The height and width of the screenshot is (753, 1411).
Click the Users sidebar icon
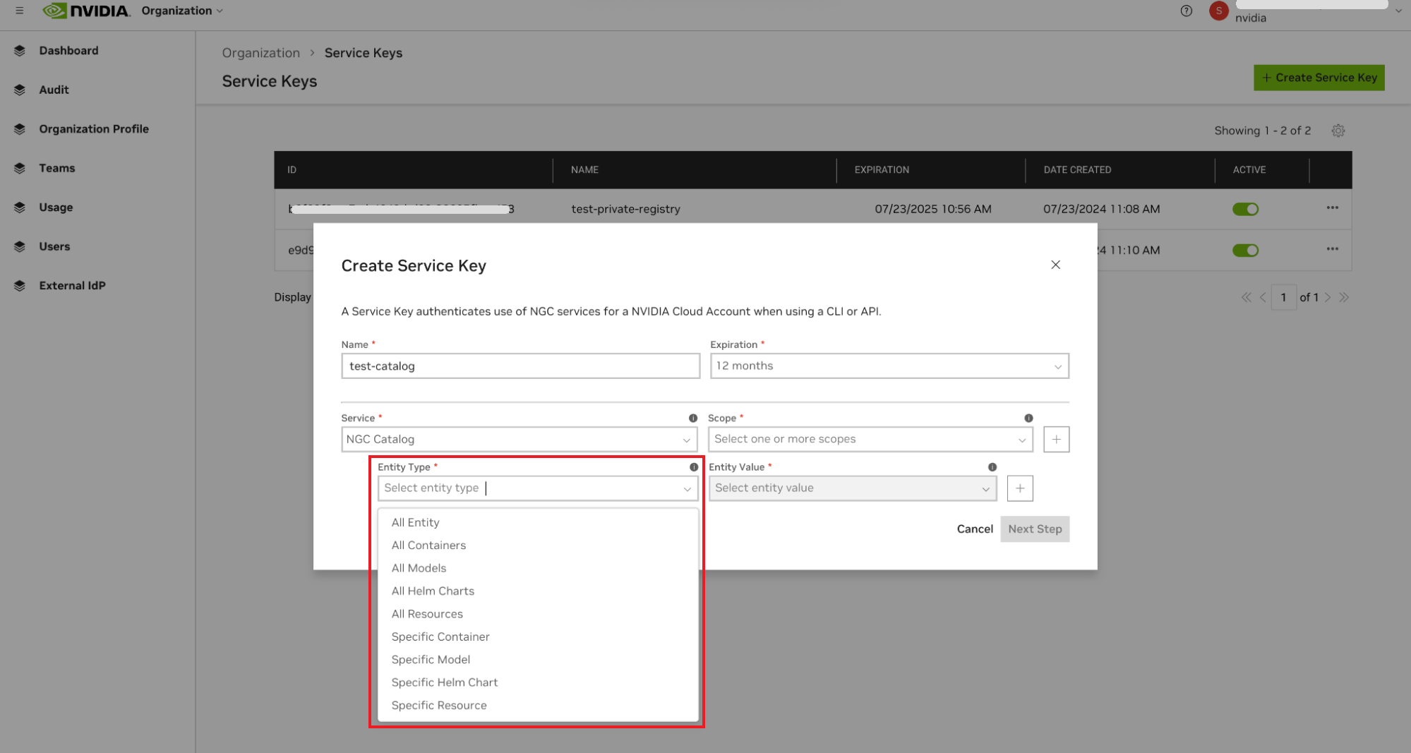coord(20,246)
